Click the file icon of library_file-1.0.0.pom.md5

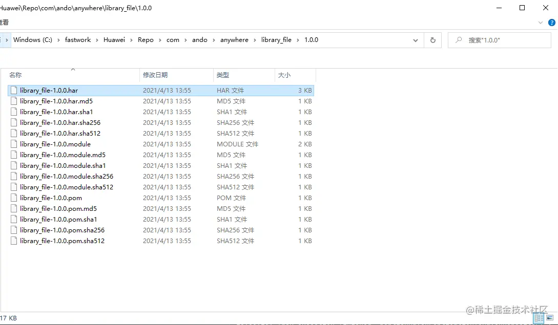point(14,208)
